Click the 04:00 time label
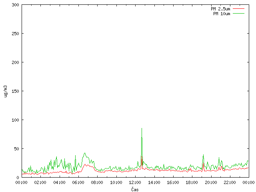Viewport: 256px width, 192px height. (x=60, y=182)
